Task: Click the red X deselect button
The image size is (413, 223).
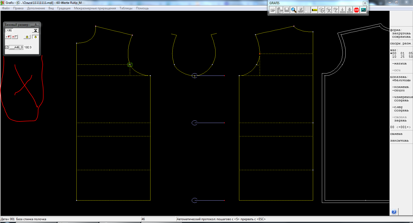Action: (15, 37)
